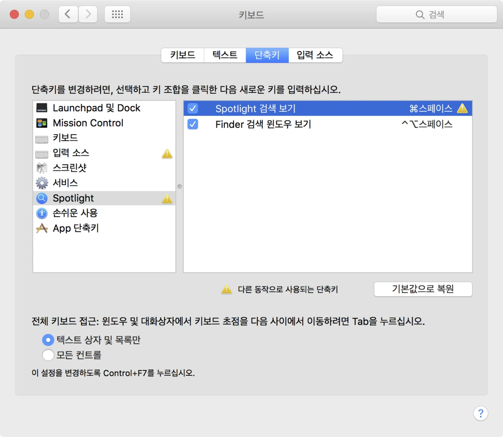Screen dimensions: 503x437
Task: Click the 입력 소스 keyboard icon
Action: [x=42, y=154]
